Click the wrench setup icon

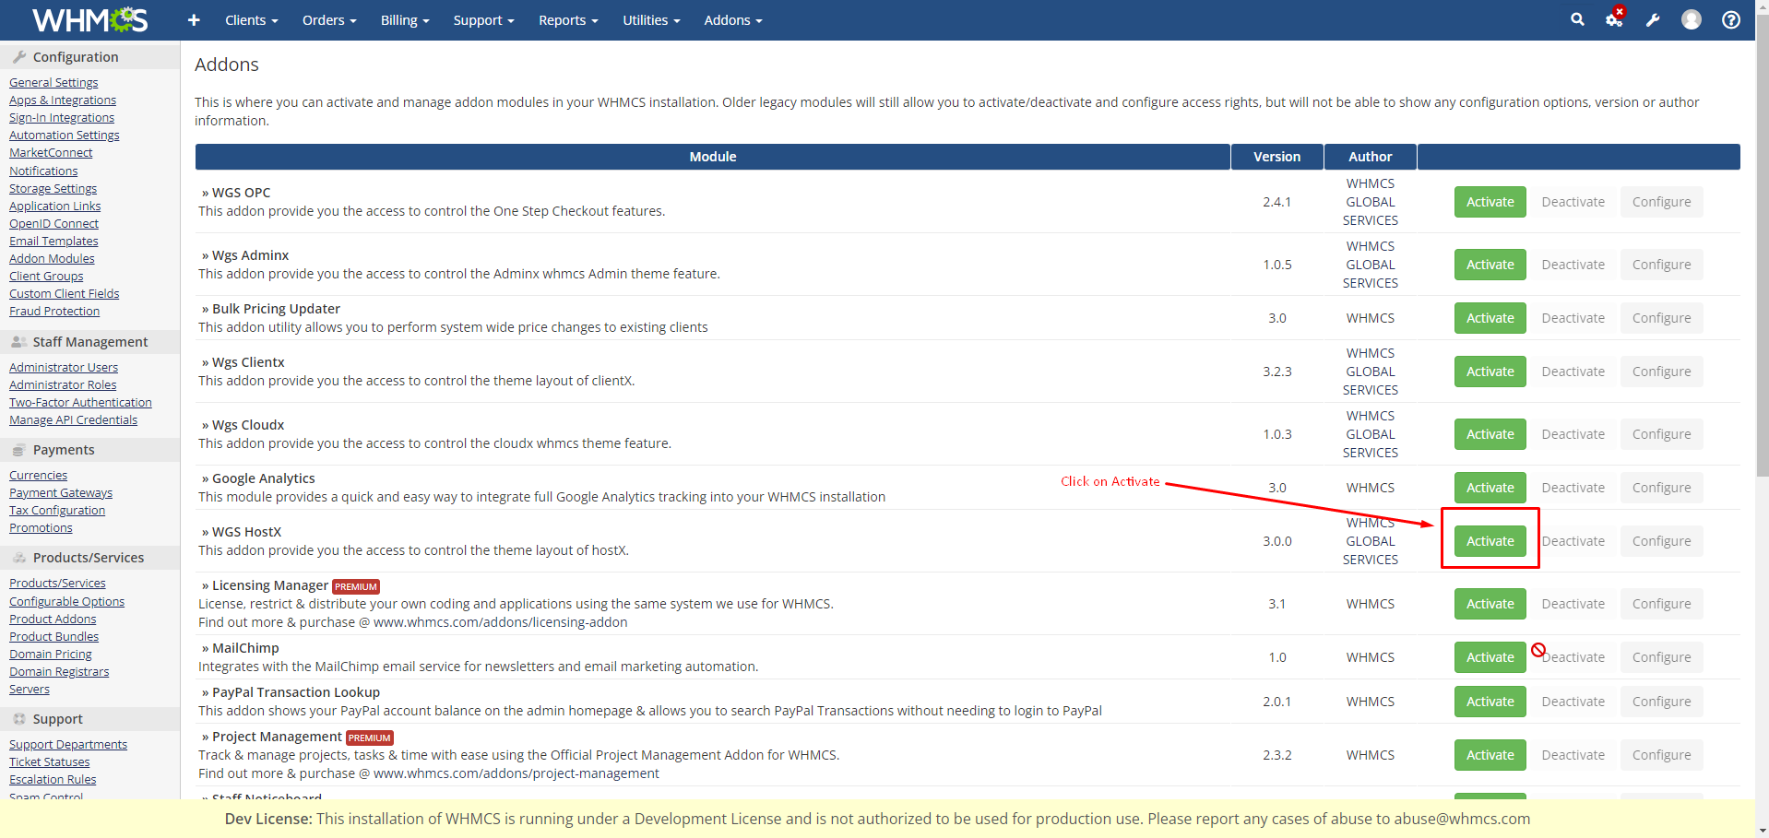coord(1653,20)
